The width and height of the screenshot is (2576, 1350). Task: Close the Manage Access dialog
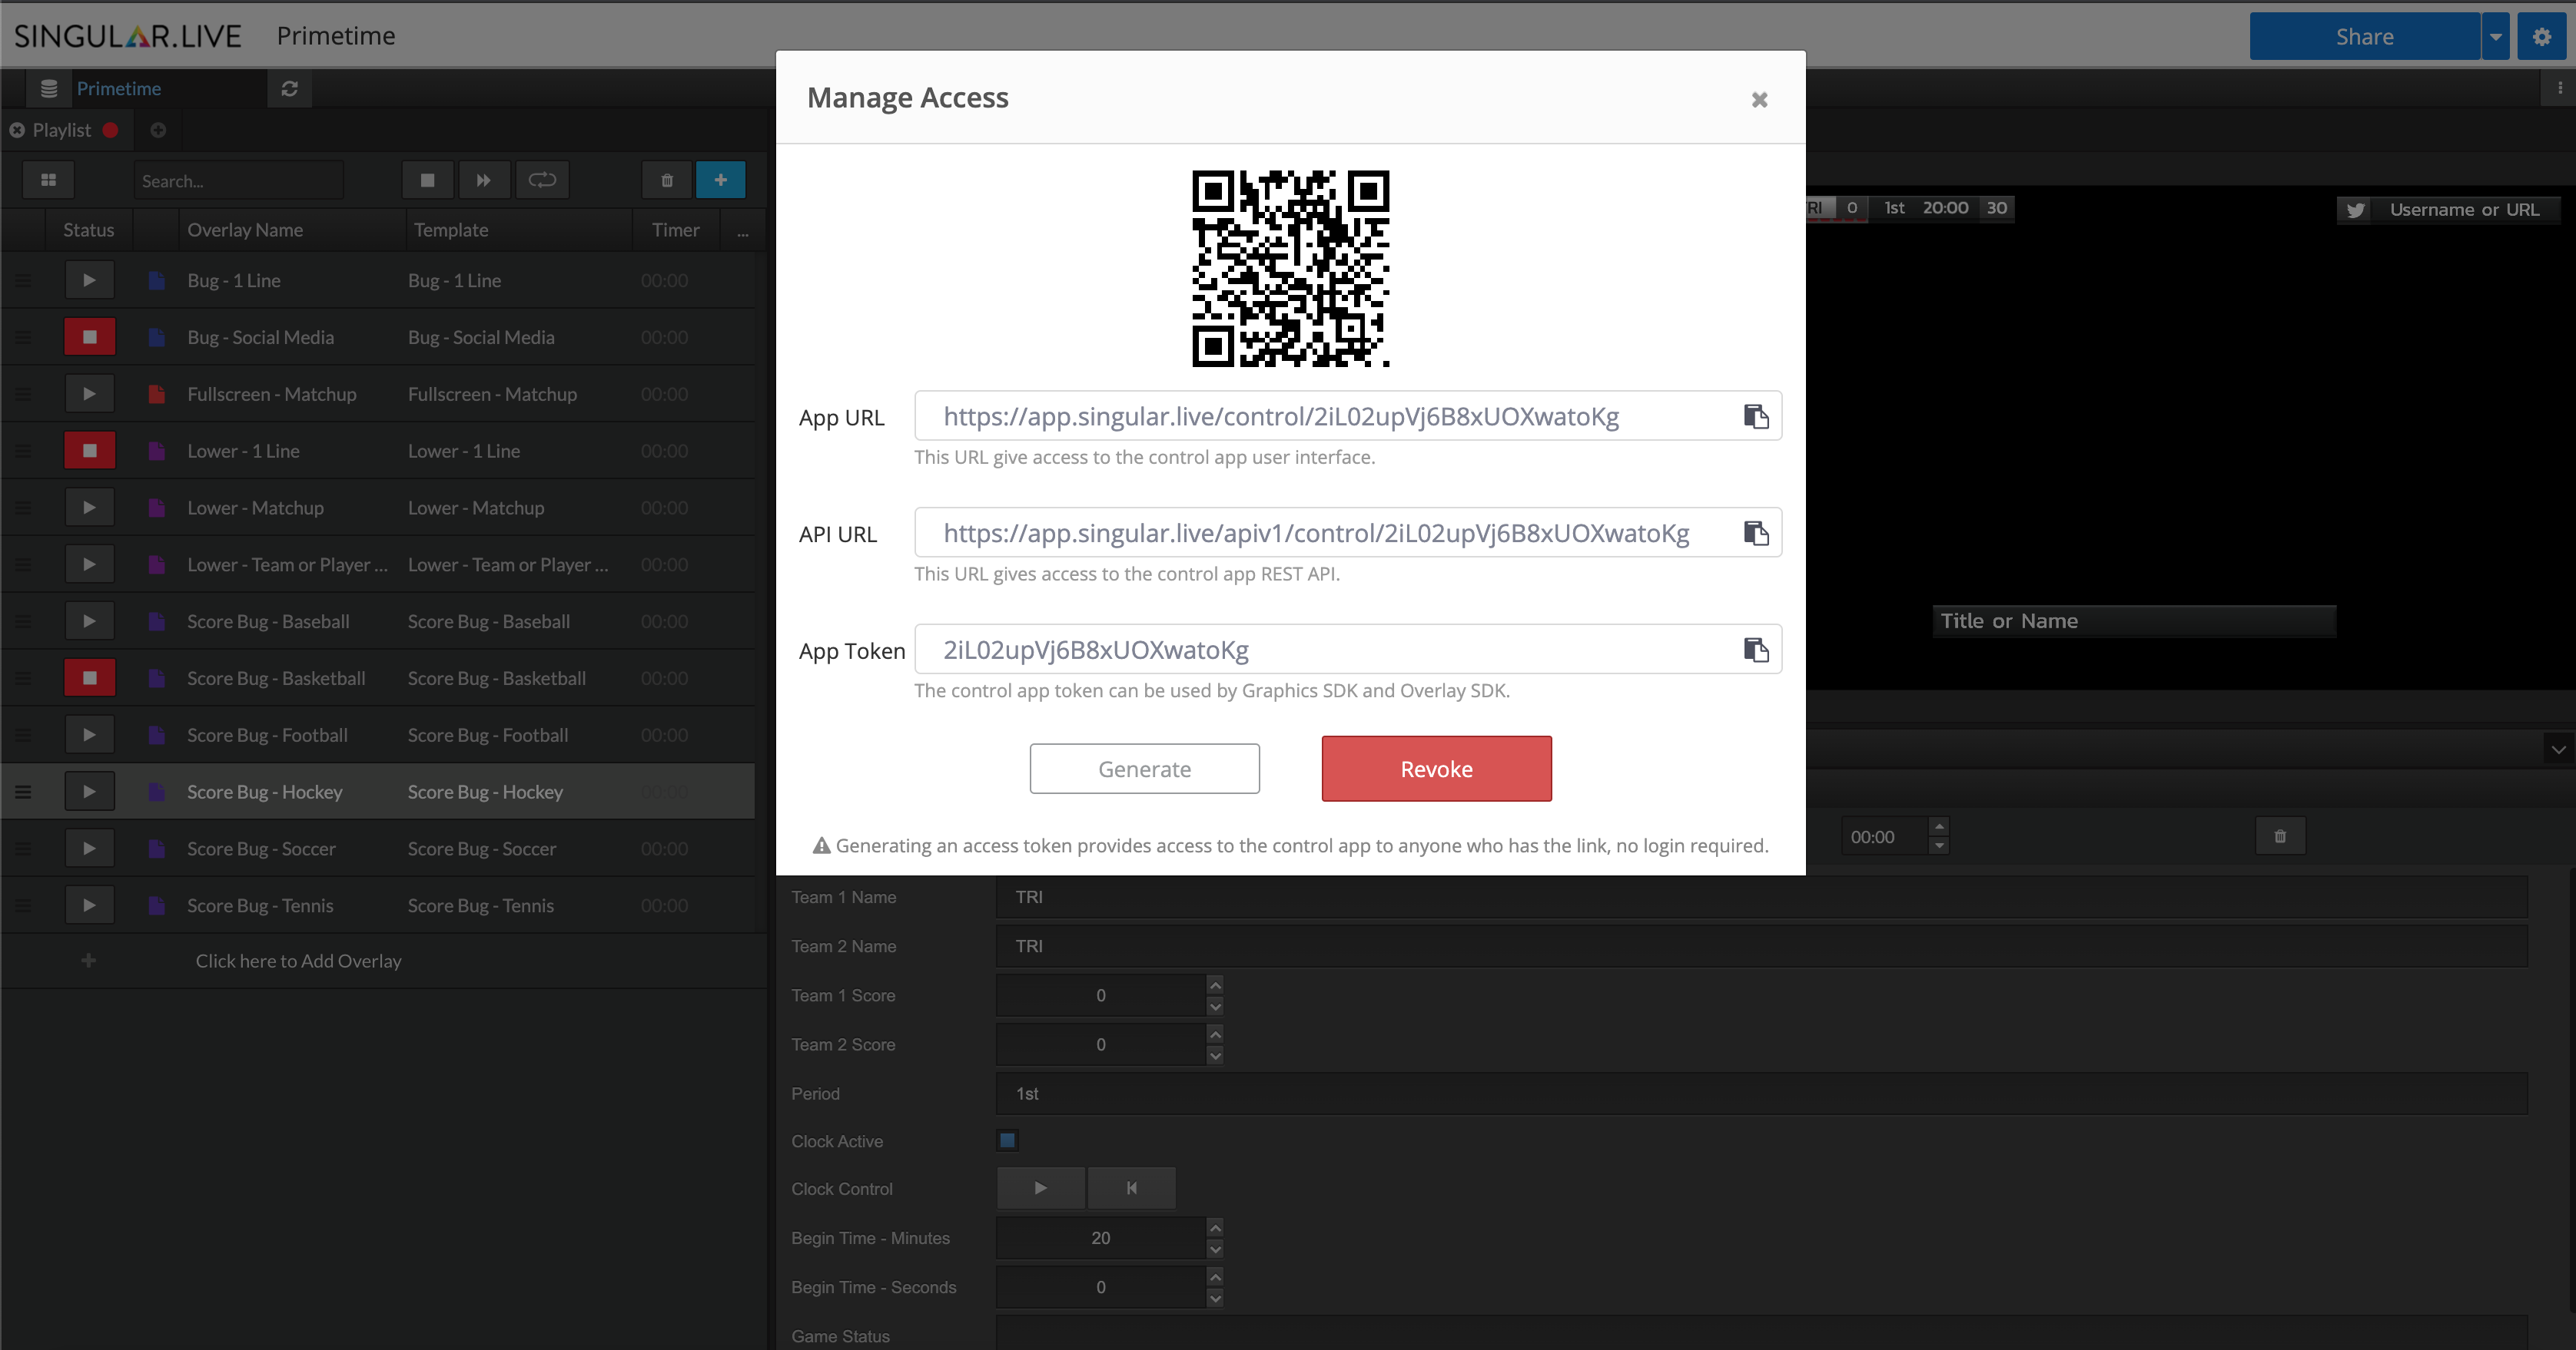tap(1759, 99)
